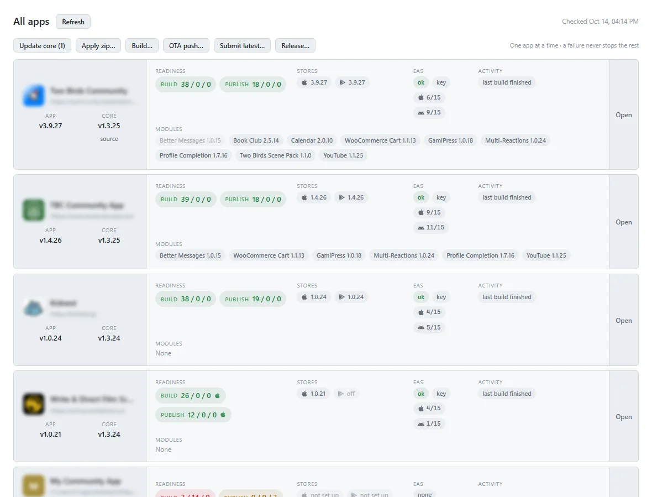Click the iOS 9/15 EAS builds badge
The image size is (652, 497).
tap(429, 212)
